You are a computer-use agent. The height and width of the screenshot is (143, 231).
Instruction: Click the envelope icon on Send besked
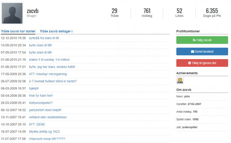(192, 52)
